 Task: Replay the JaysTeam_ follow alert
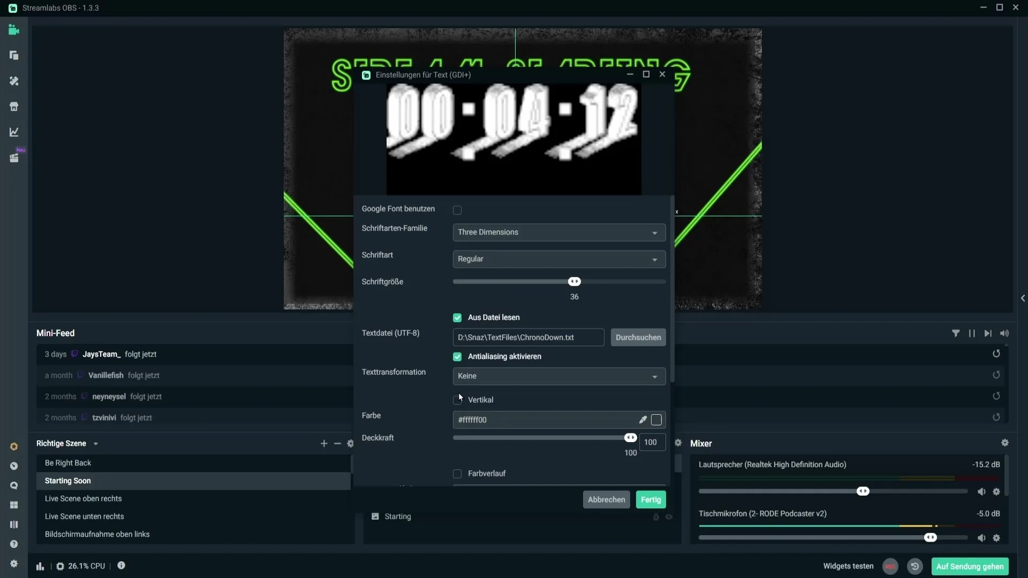click(x=996, y=354)
